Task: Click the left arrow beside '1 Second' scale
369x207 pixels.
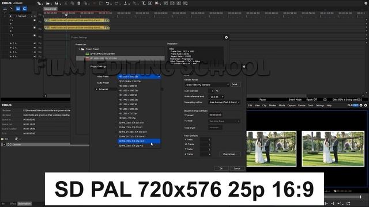Action: (x=10, y=16)
